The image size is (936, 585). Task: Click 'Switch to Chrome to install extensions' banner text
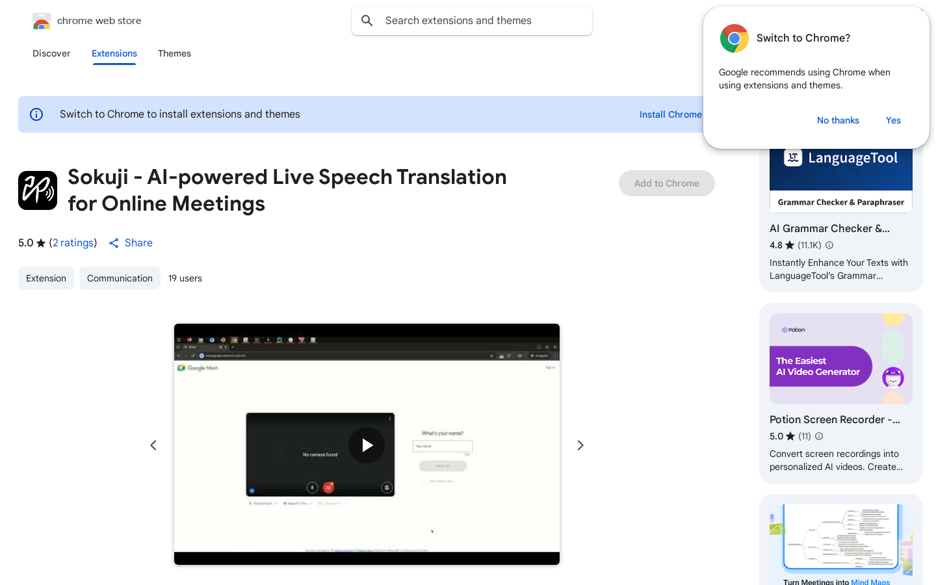180,114
